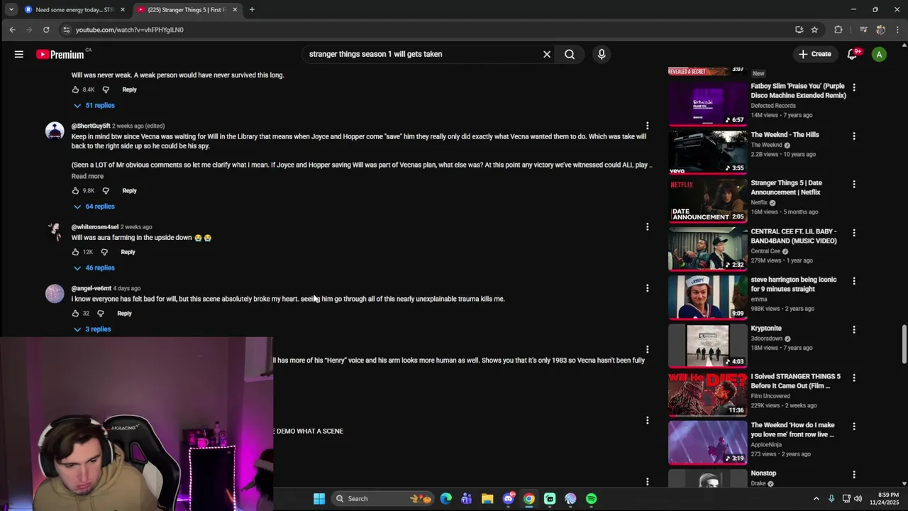Dislike the 'aura farming' comment
This screenshot has height=511, width=908.
pos(104,252)
